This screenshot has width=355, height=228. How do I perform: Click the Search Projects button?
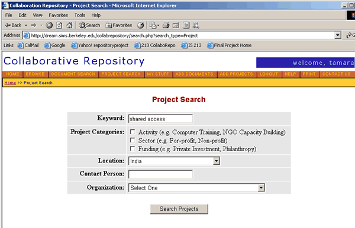point(179,209)
